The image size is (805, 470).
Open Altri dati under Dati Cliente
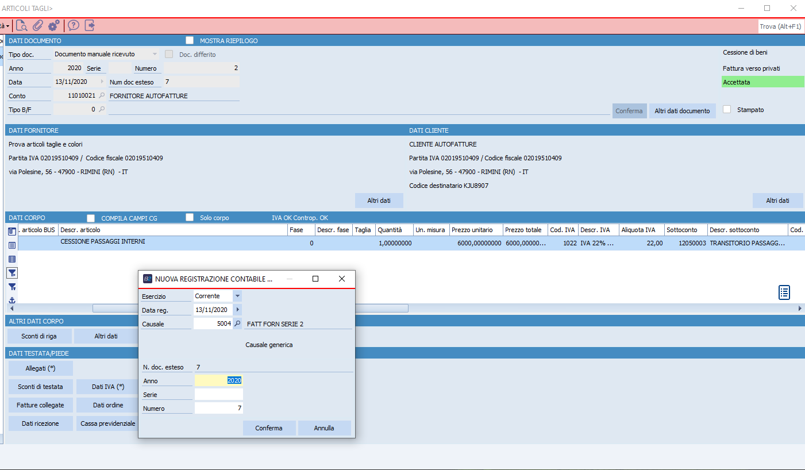(777, 201)
